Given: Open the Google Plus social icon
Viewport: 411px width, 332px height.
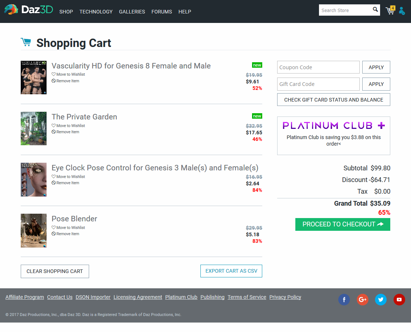Looking at the screenshot, I should coord(362,300).
